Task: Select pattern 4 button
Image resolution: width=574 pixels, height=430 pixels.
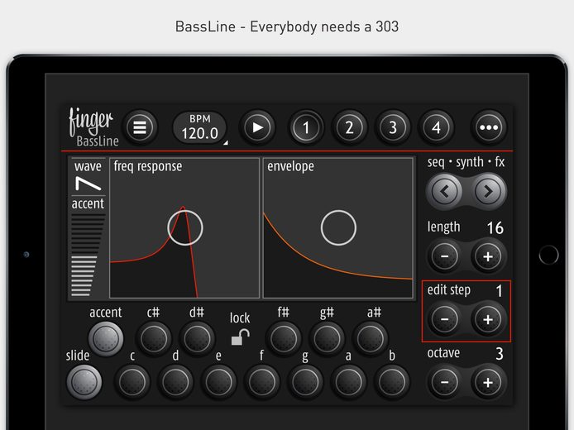Action: pyautogui.click(x=436, y=127)
